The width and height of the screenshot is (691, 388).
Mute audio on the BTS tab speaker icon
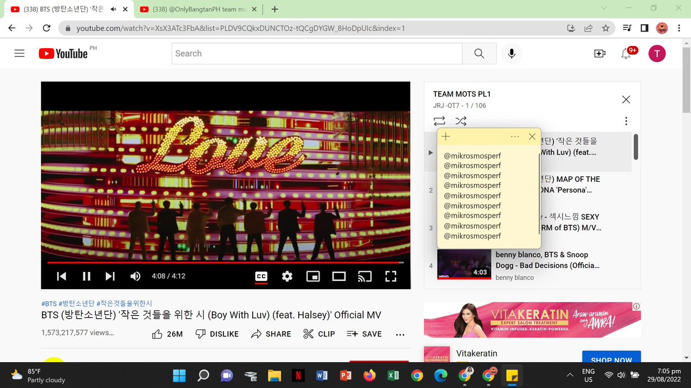coord(113,9)
